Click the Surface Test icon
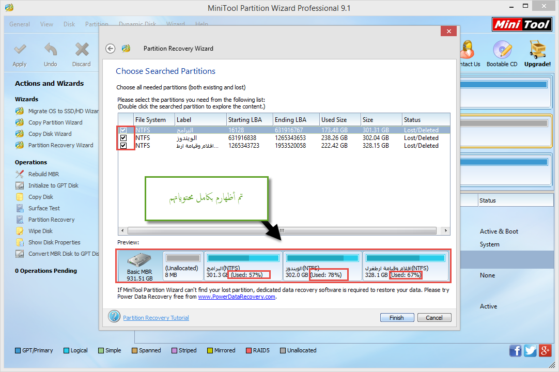The width and height of the screenshot is (559, 372). pos(20,208)
